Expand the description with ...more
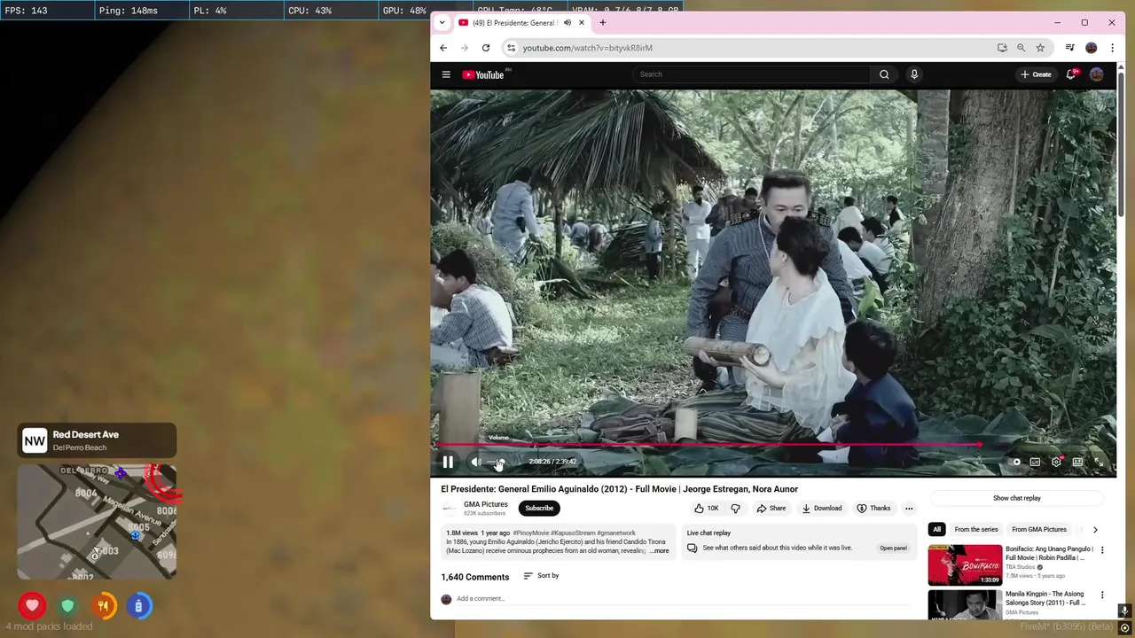 click(x=659, y=551)
